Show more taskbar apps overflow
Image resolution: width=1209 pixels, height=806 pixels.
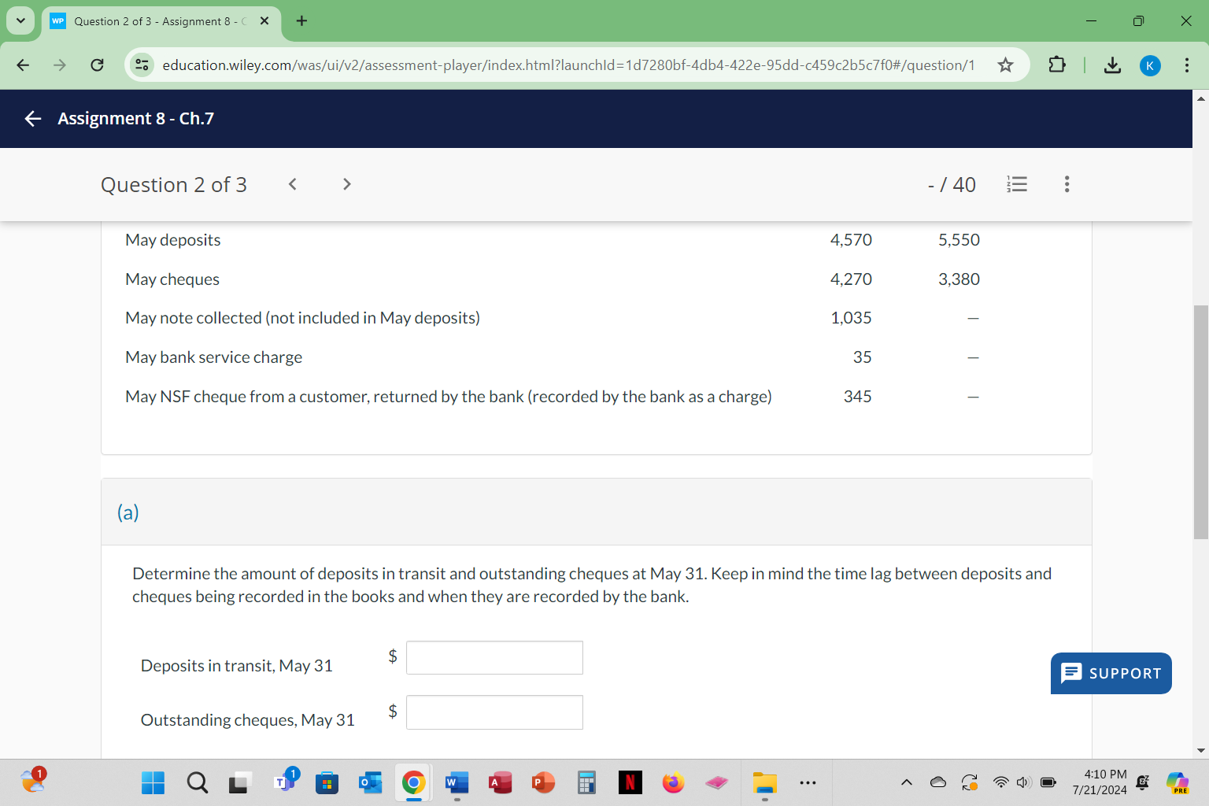click(x=808, y=782)
